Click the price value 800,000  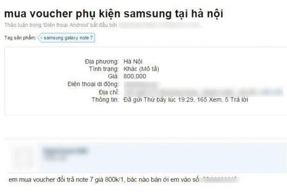[x=135, y=76]
